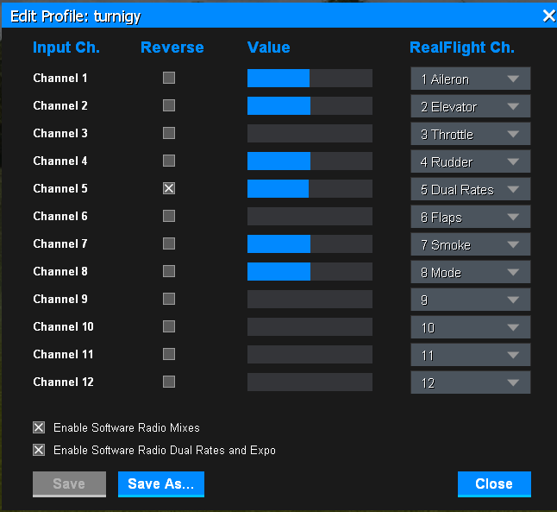The width and height of the screenshot is (557, 512).
Task: Click the Channel 7 value bar
Action: click(310, 244)
